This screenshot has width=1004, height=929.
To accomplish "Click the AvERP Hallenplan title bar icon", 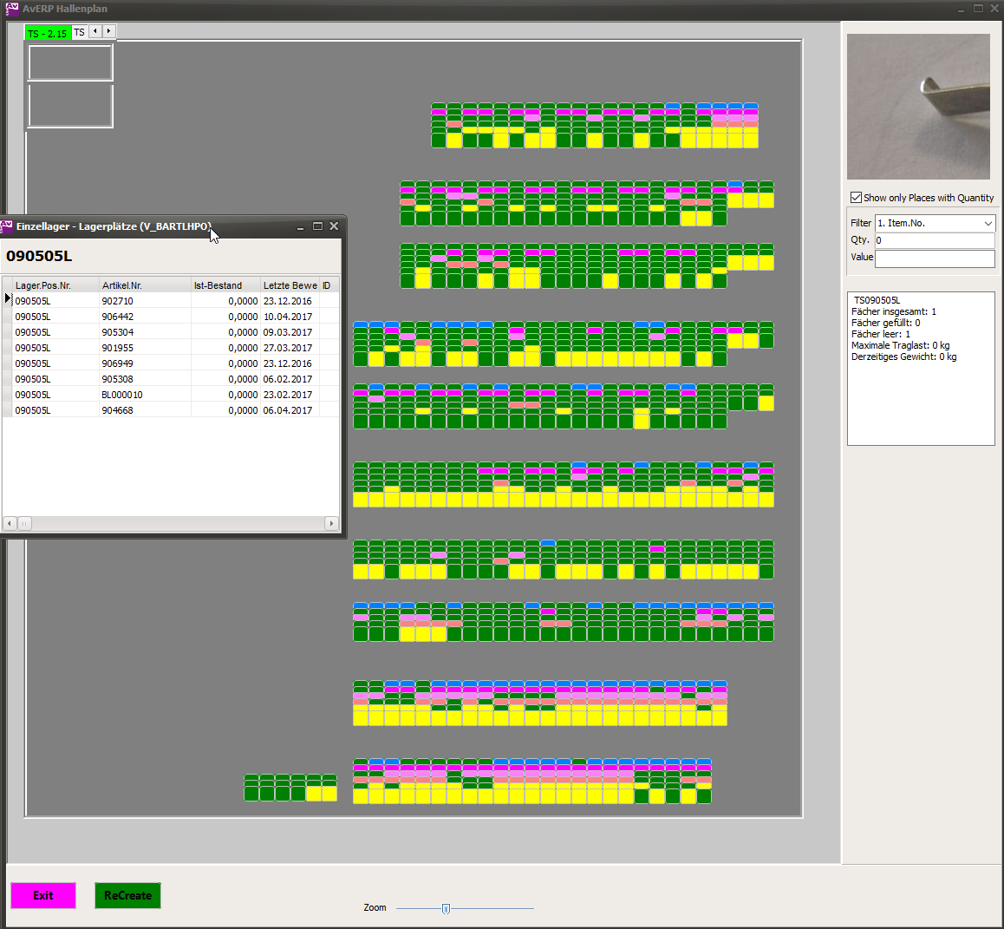I will pos(11,9).
